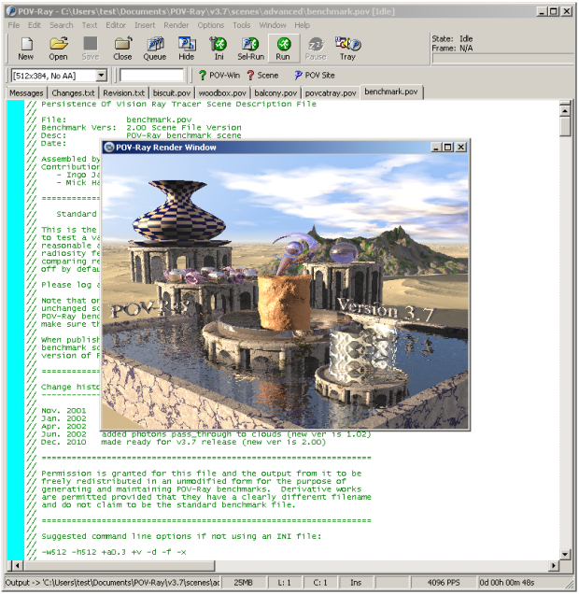Maximize the POV-Ray Render Window
Screen dimensions: 579x594
(x=448, y=148)
